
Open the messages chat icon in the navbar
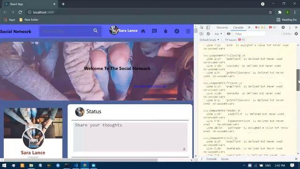point(154,31)
